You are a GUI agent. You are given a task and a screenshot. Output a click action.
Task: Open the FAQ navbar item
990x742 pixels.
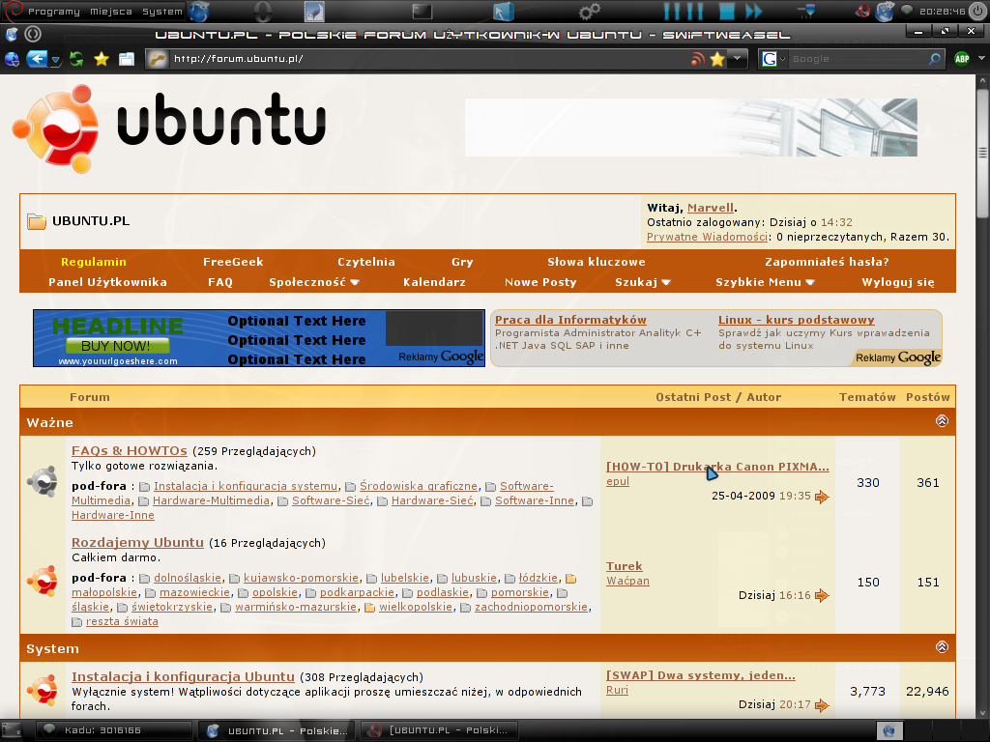(220, 283)
